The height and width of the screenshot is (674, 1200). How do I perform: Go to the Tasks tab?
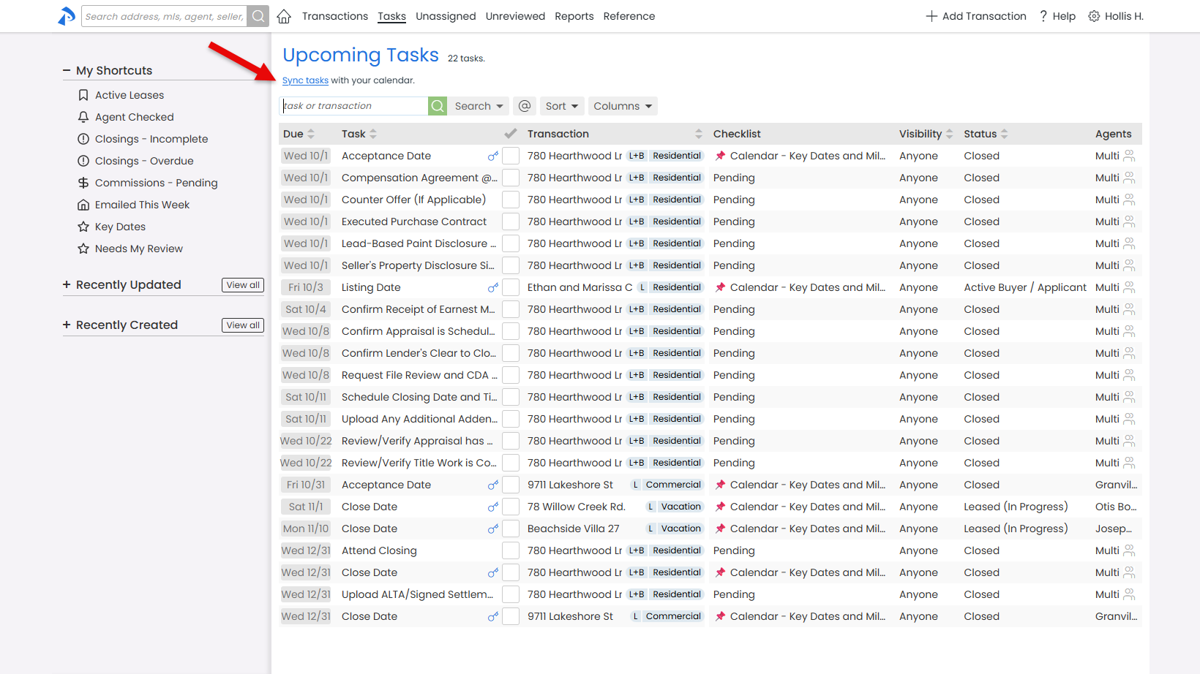pos(391,16)
